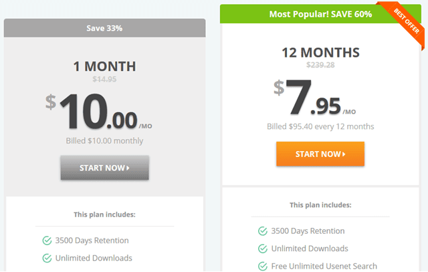Viewport: 428px width, 272px height.
Task: Click Free Unlimited Usenet Search feature text
Action: [x=324, y=266]
